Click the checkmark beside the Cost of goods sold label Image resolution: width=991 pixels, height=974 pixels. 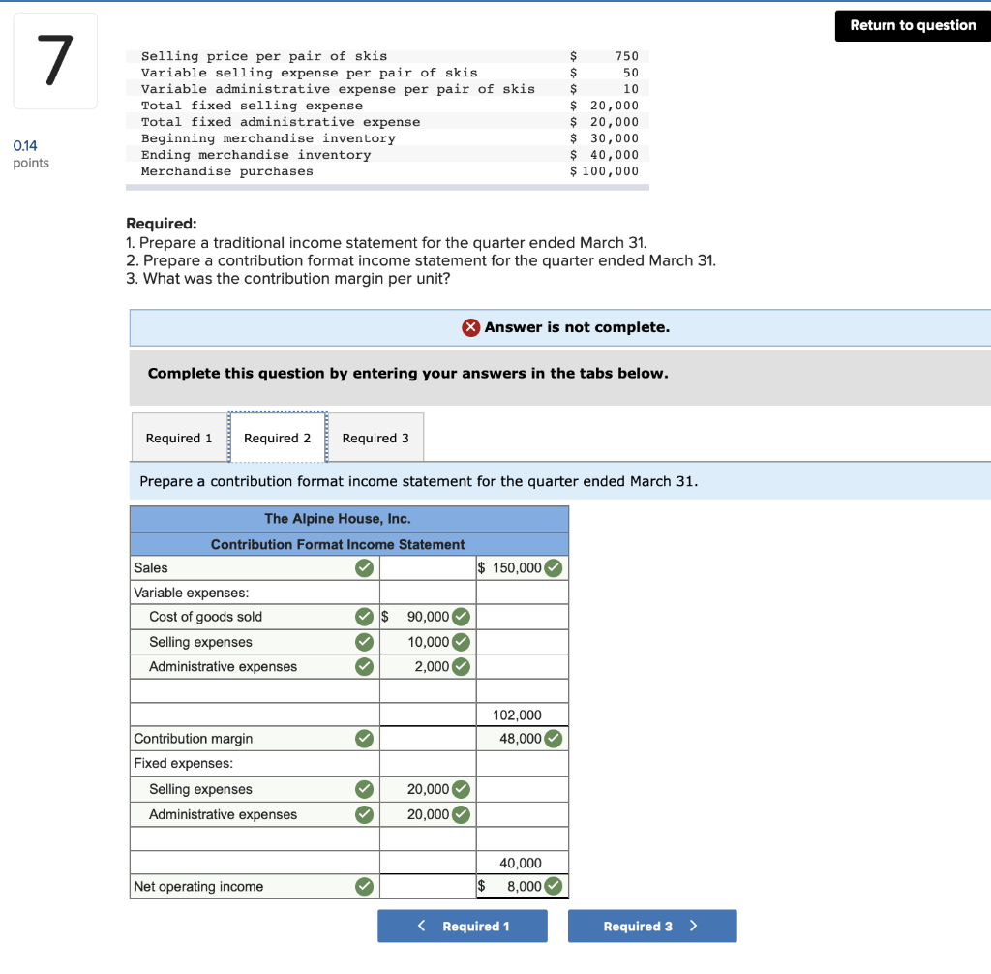[364, 617]
